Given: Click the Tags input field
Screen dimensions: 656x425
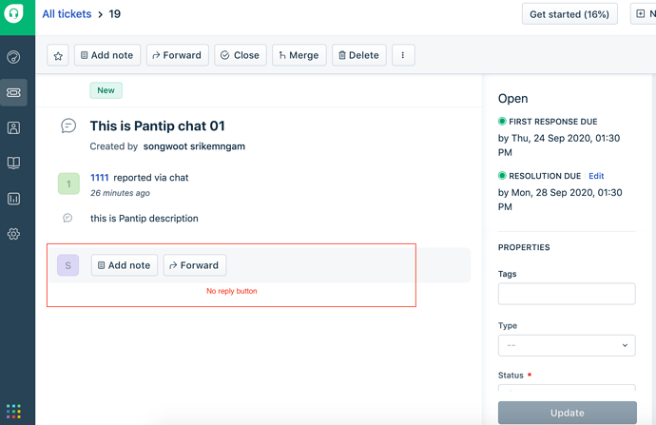Looking at the screenshot, I should coord(567,294).
